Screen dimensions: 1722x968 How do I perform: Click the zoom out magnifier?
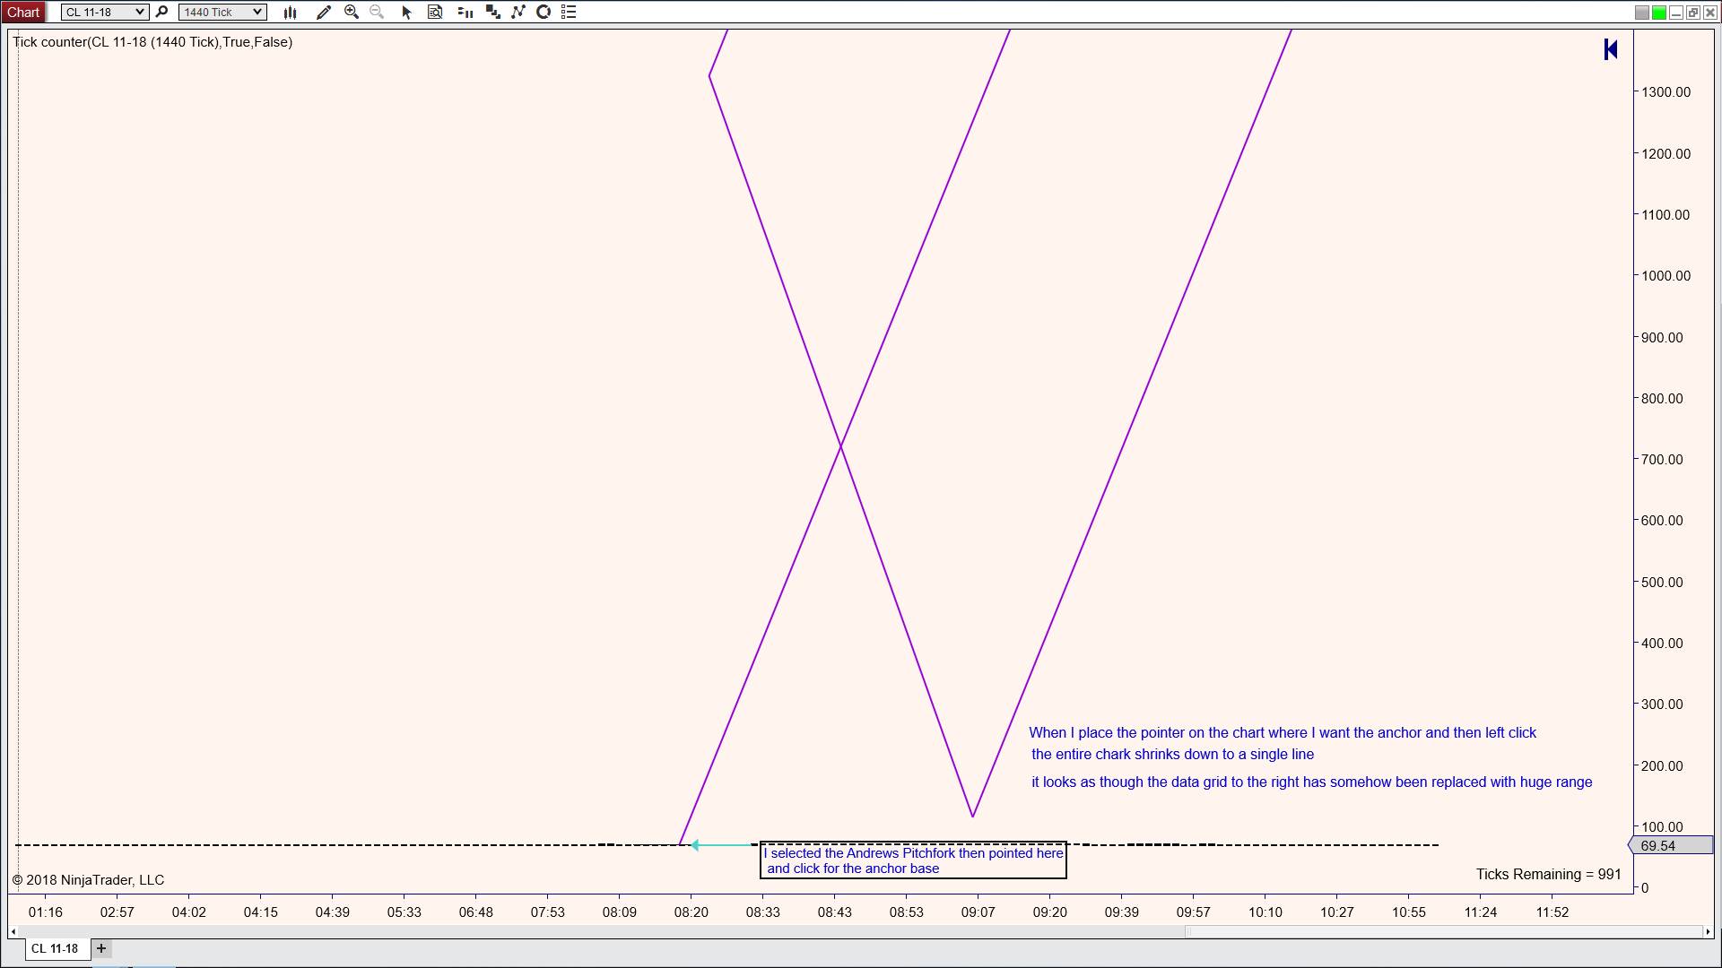(377, 13)
